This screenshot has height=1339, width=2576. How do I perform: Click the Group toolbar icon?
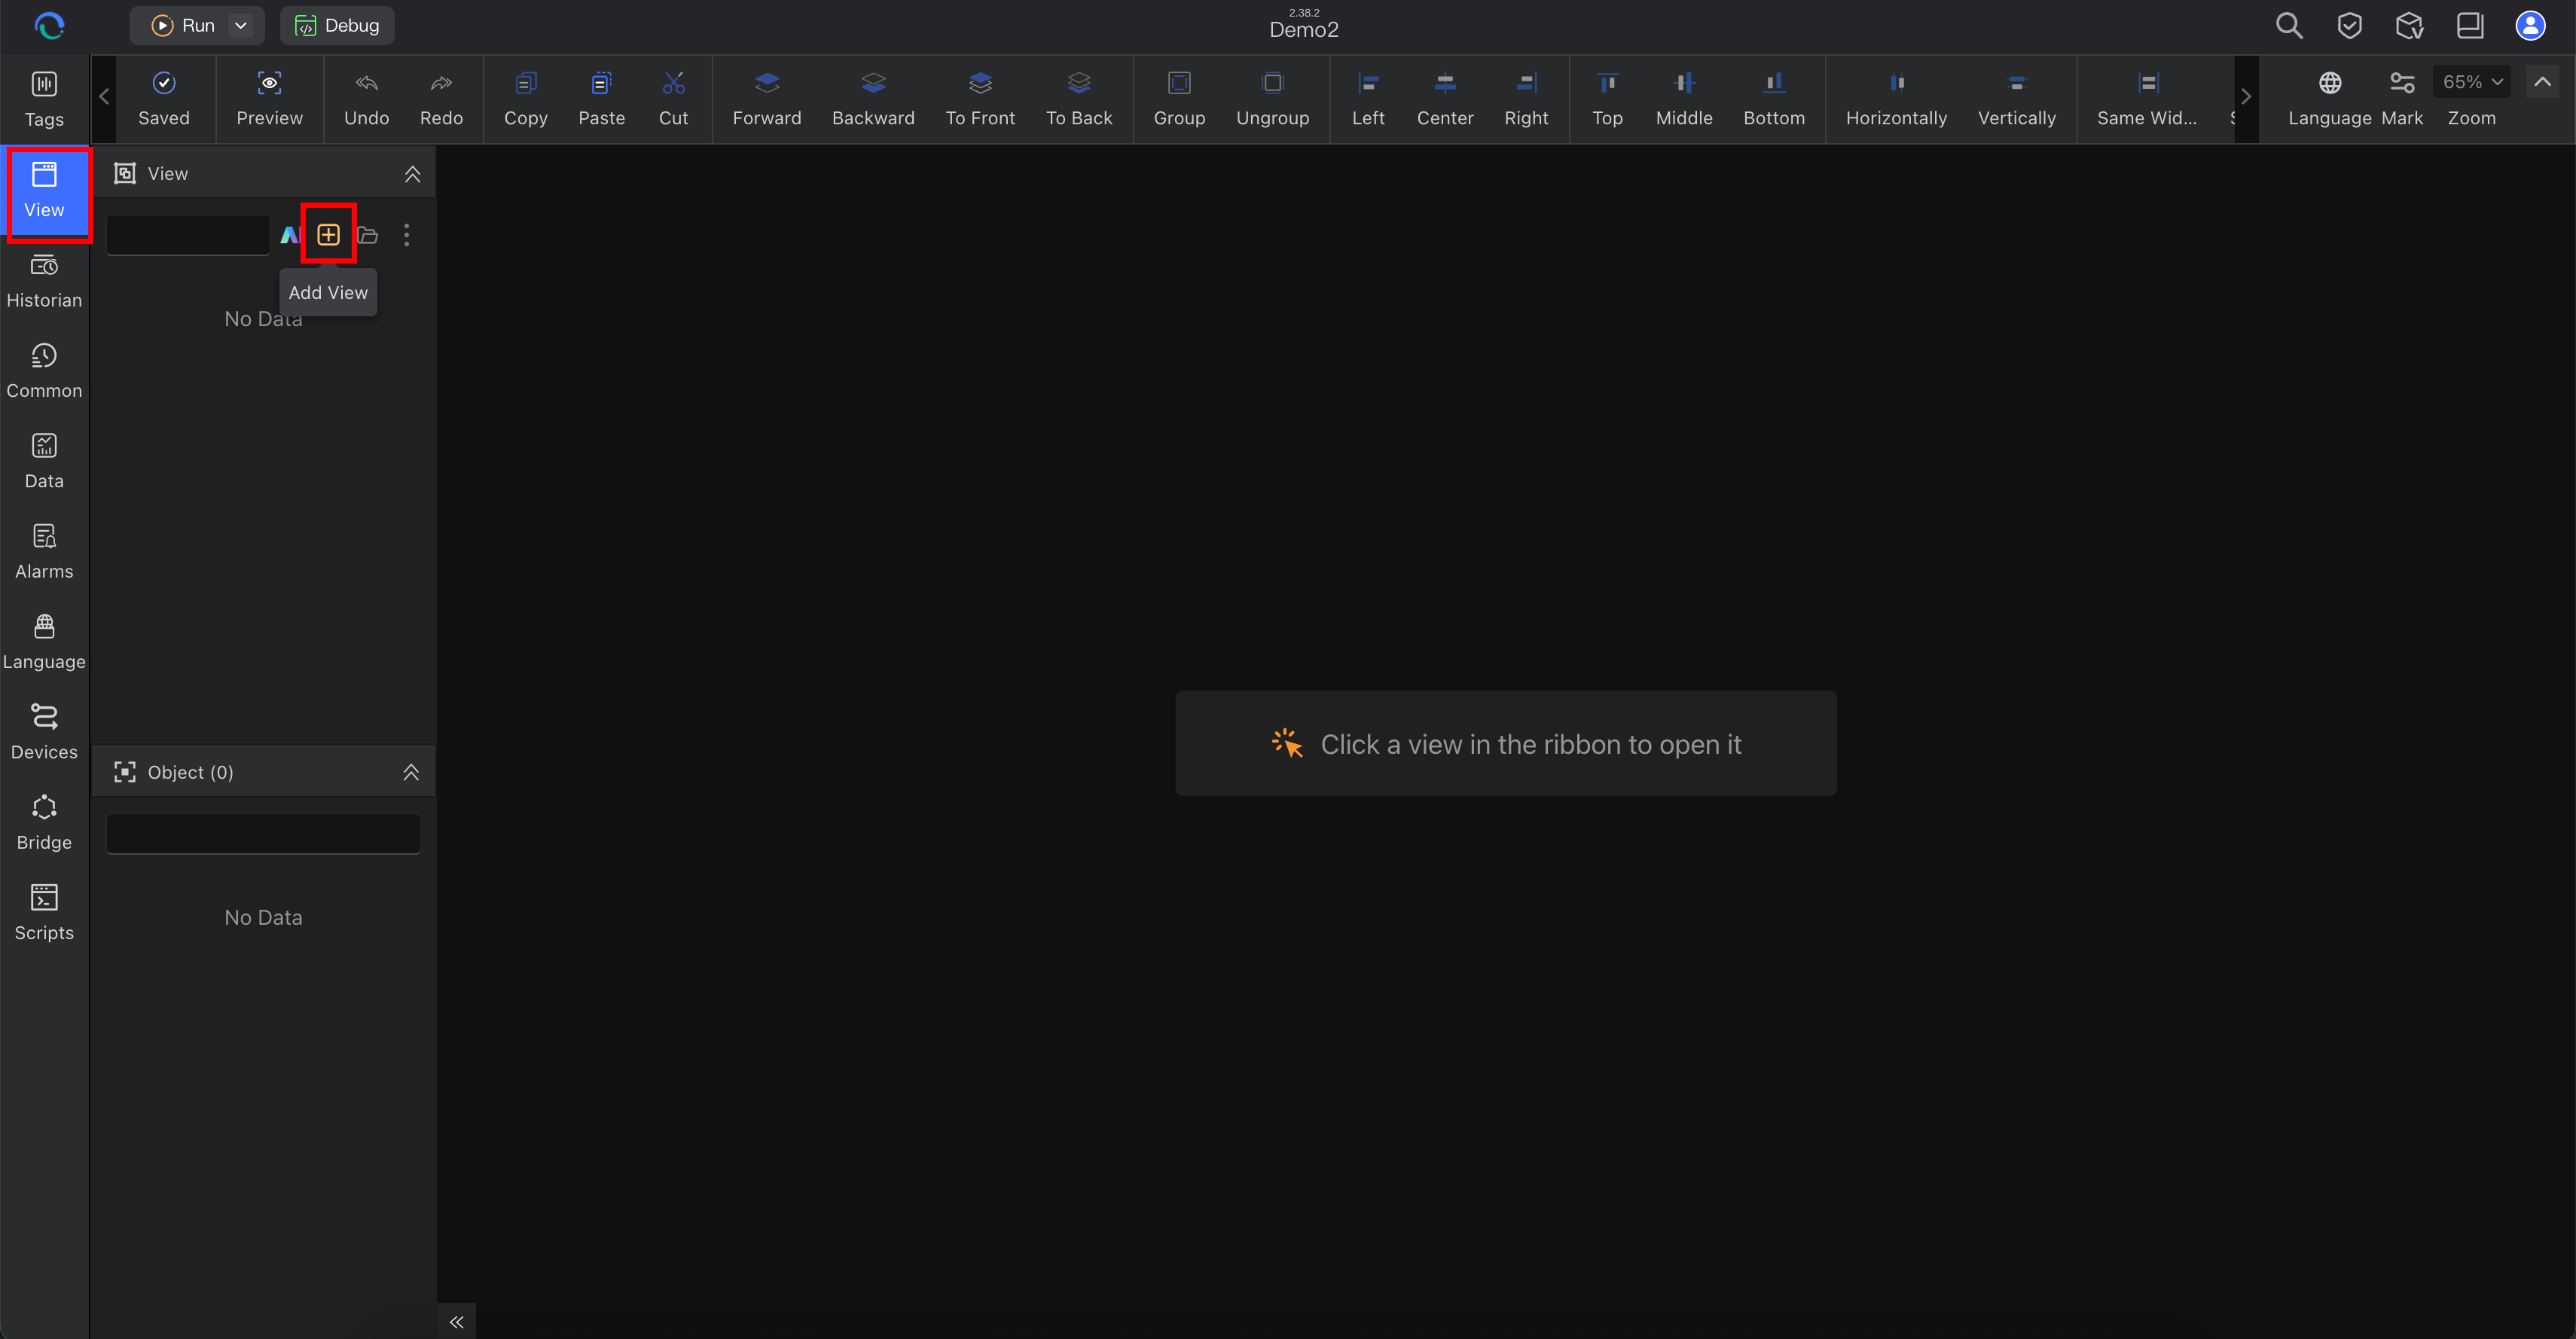click(x=1179, y=83)
